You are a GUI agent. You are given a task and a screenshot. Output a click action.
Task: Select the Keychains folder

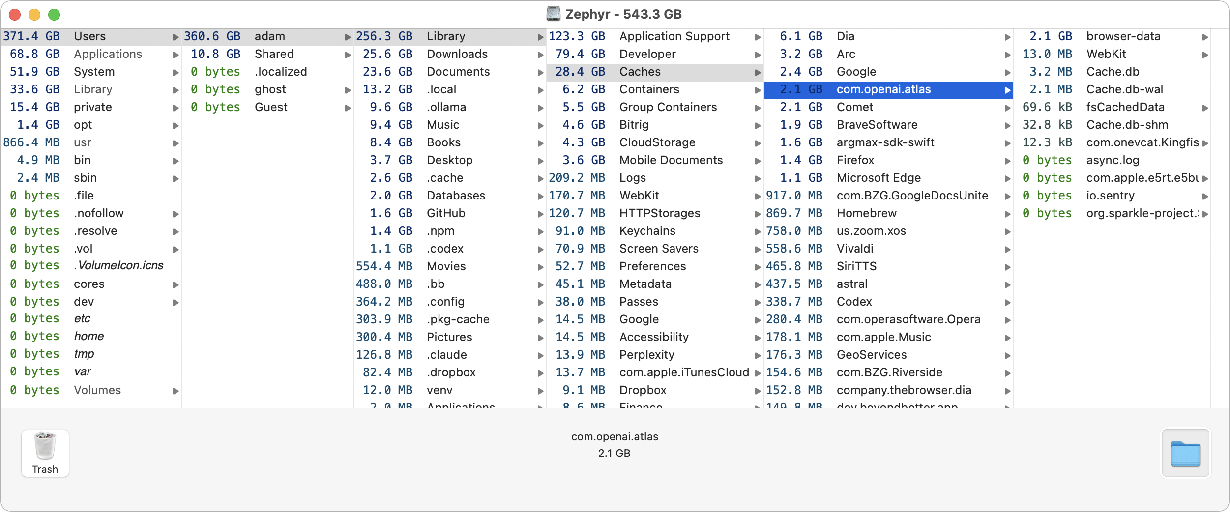(655, 231)
